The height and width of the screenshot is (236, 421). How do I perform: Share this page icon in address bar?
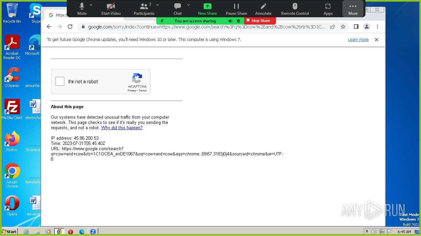click(333, 27)
